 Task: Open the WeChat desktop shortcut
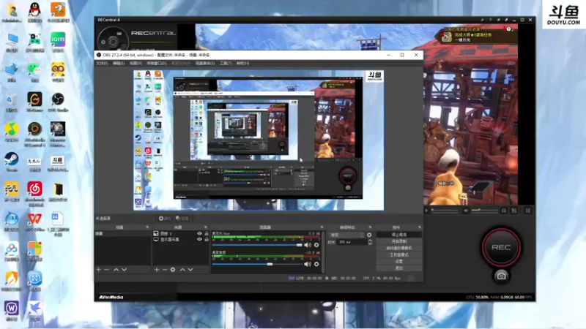pyautogui.click(x=34, y=72)
